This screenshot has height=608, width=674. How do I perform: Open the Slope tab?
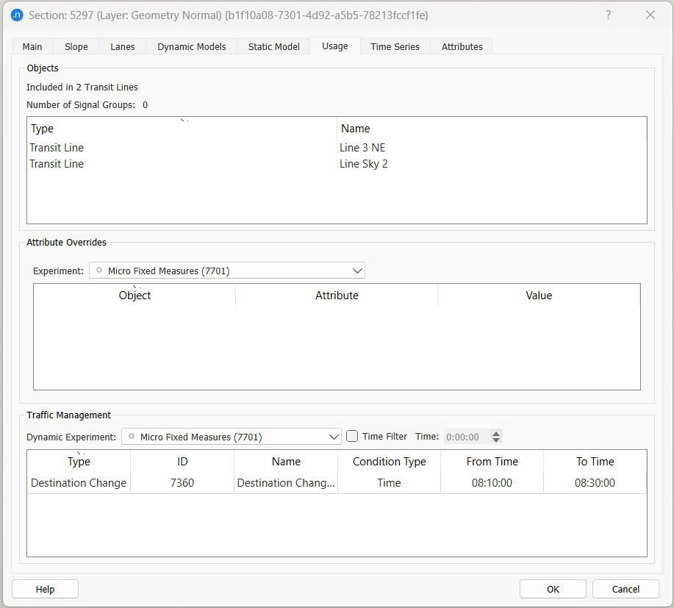coord(76,46)
